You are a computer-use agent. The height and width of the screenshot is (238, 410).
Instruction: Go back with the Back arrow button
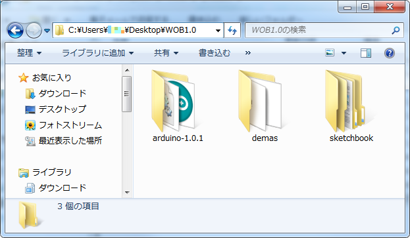(15, 30)
